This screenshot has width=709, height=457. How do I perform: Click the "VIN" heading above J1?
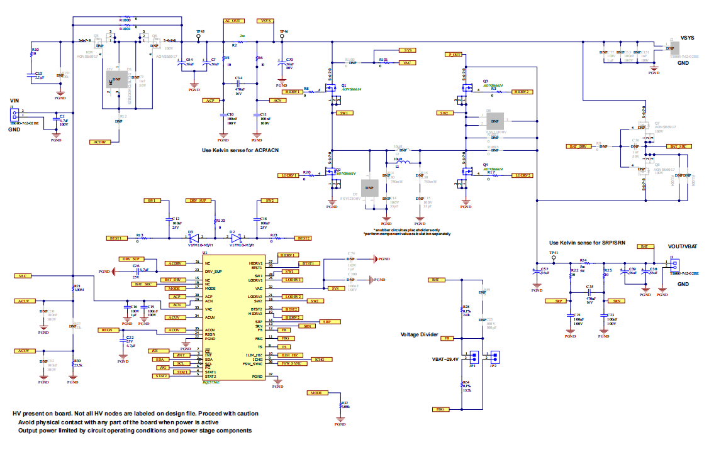[14, 101]
